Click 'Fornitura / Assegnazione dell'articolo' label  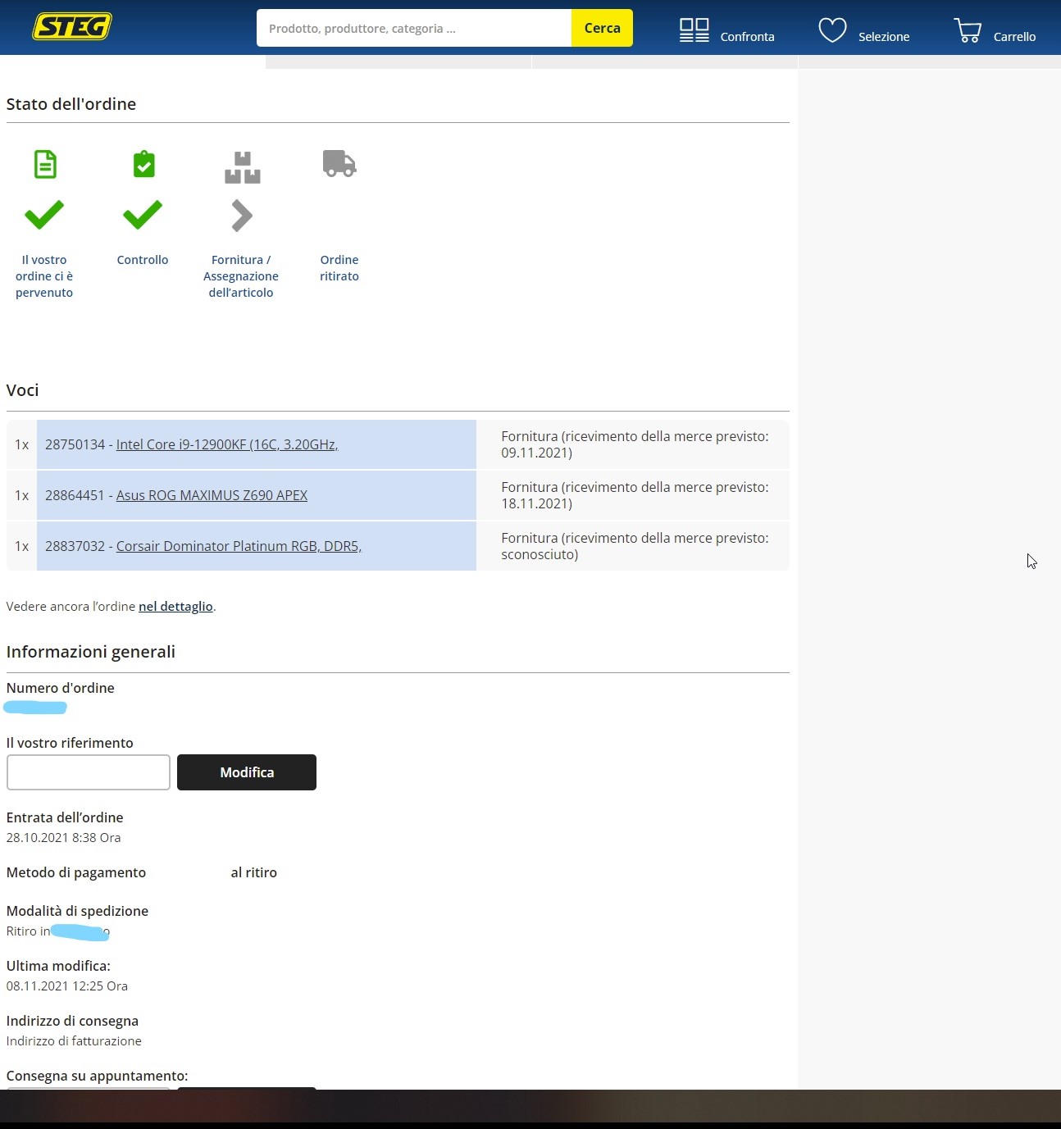(241, 276)
